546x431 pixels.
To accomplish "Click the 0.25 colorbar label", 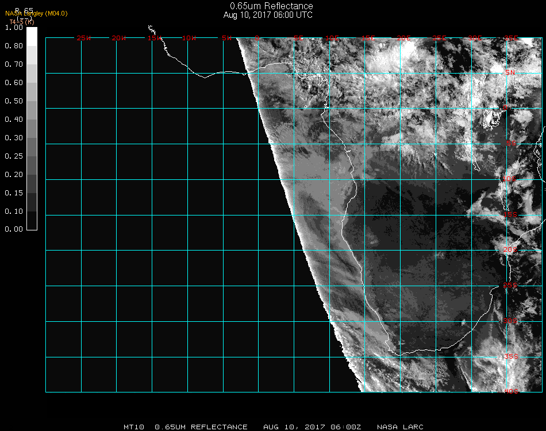I will 14,156.
